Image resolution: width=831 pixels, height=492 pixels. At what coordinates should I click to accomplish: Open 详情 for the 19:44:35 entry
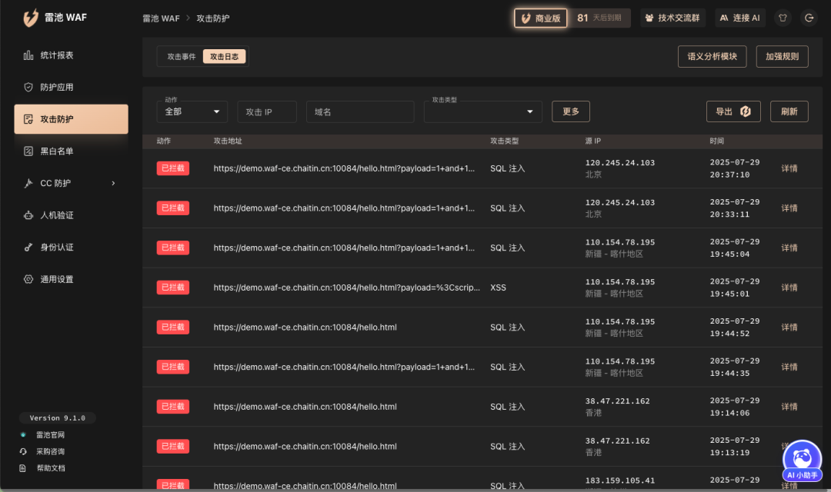pos(789,367)
